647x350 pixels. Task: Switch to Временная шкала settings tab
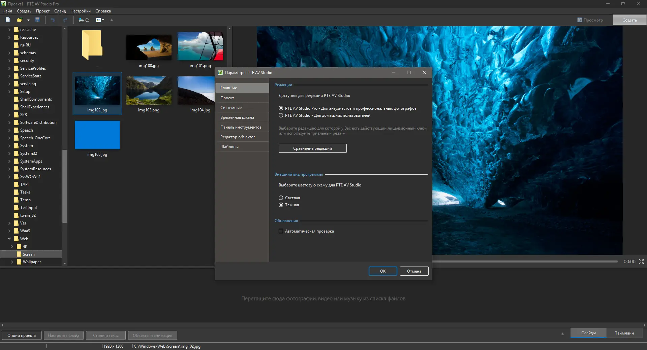click(x=237, y=117)
